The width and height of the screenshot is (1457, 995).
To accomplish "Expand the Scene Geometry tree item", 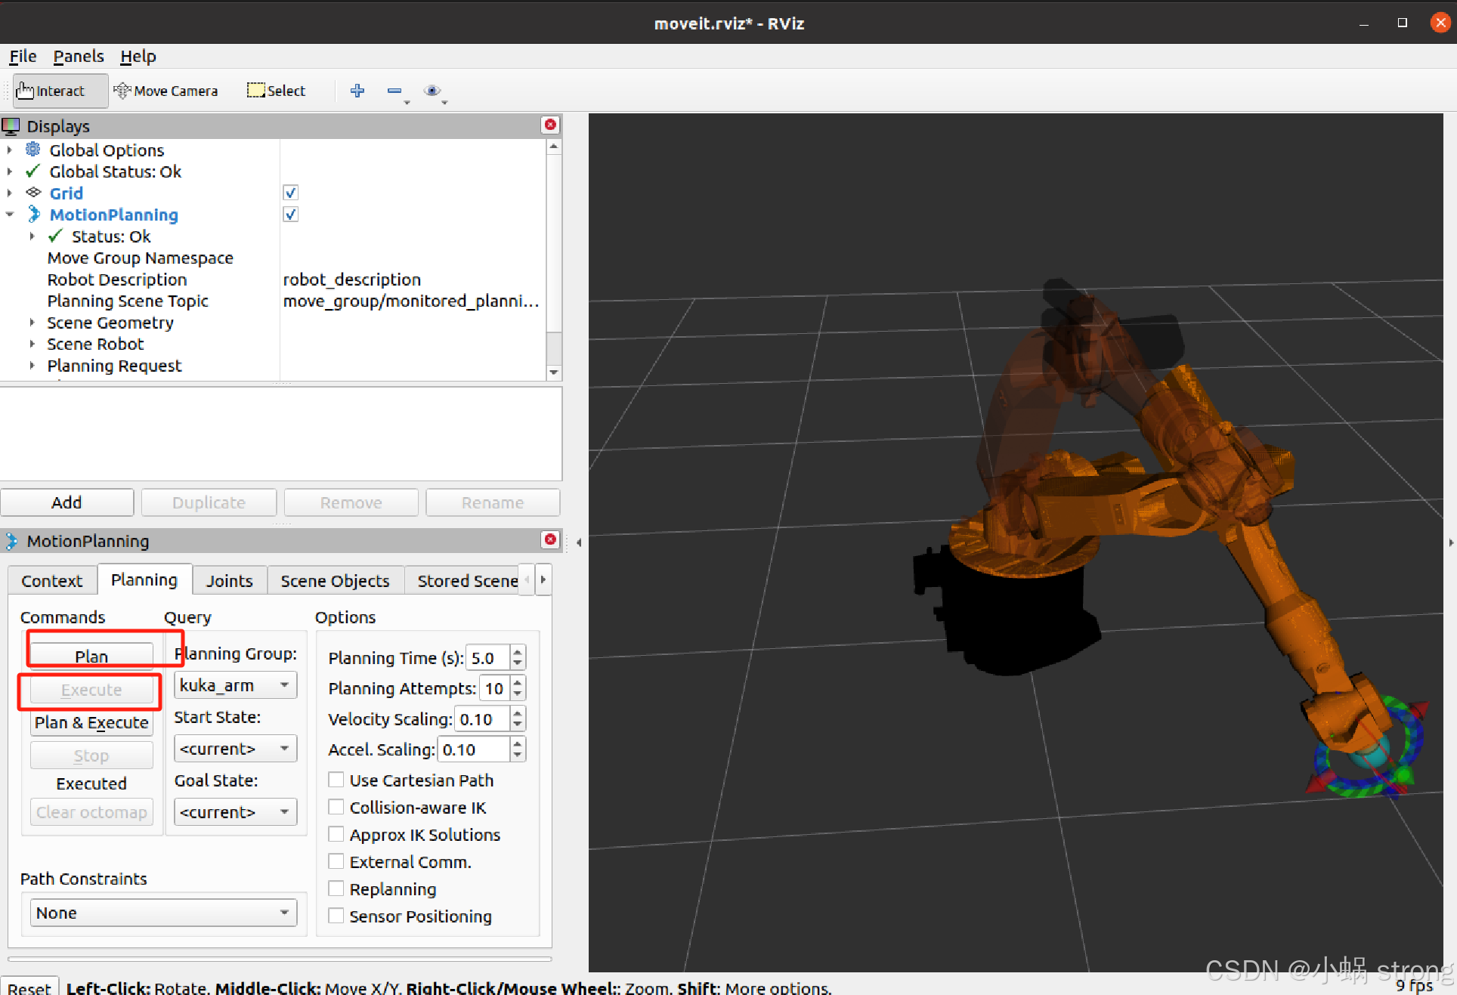I will point(32,323).
